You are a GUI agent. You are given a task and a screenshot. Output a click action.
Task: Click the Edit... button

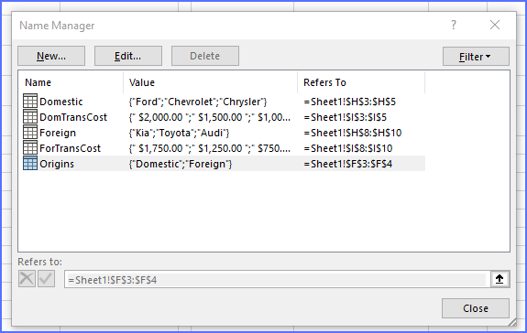(x=127, y=56)
